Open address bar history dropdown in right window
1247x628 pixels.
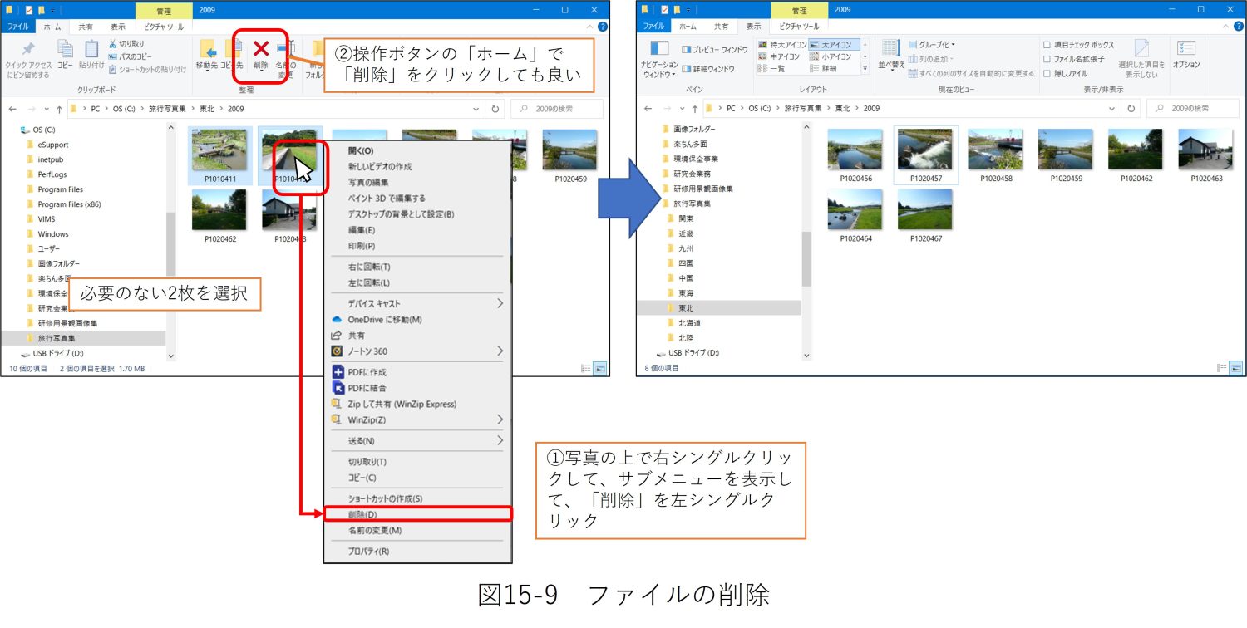tap(1111, 109)
